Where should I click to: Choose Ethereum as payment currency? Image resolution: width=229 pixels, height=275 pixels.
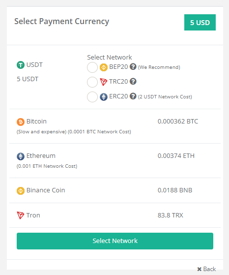[x=115, y=161]
